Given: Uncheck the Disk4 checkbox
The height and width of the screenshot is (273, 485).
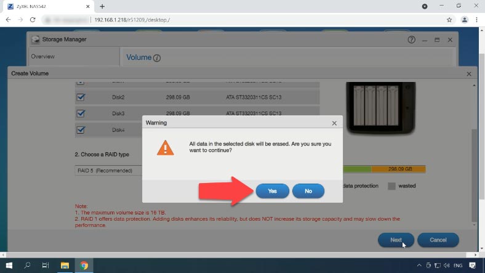Looking at the screenshot, I should (81, 129).
